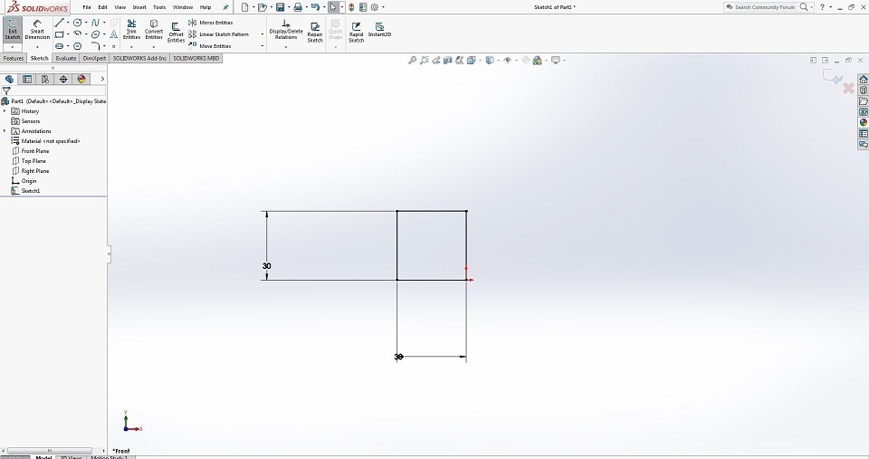The width and height of the screenshot is (869, 459).
Task: Click the Exit Sketch button
Action: tap(12, 29)
